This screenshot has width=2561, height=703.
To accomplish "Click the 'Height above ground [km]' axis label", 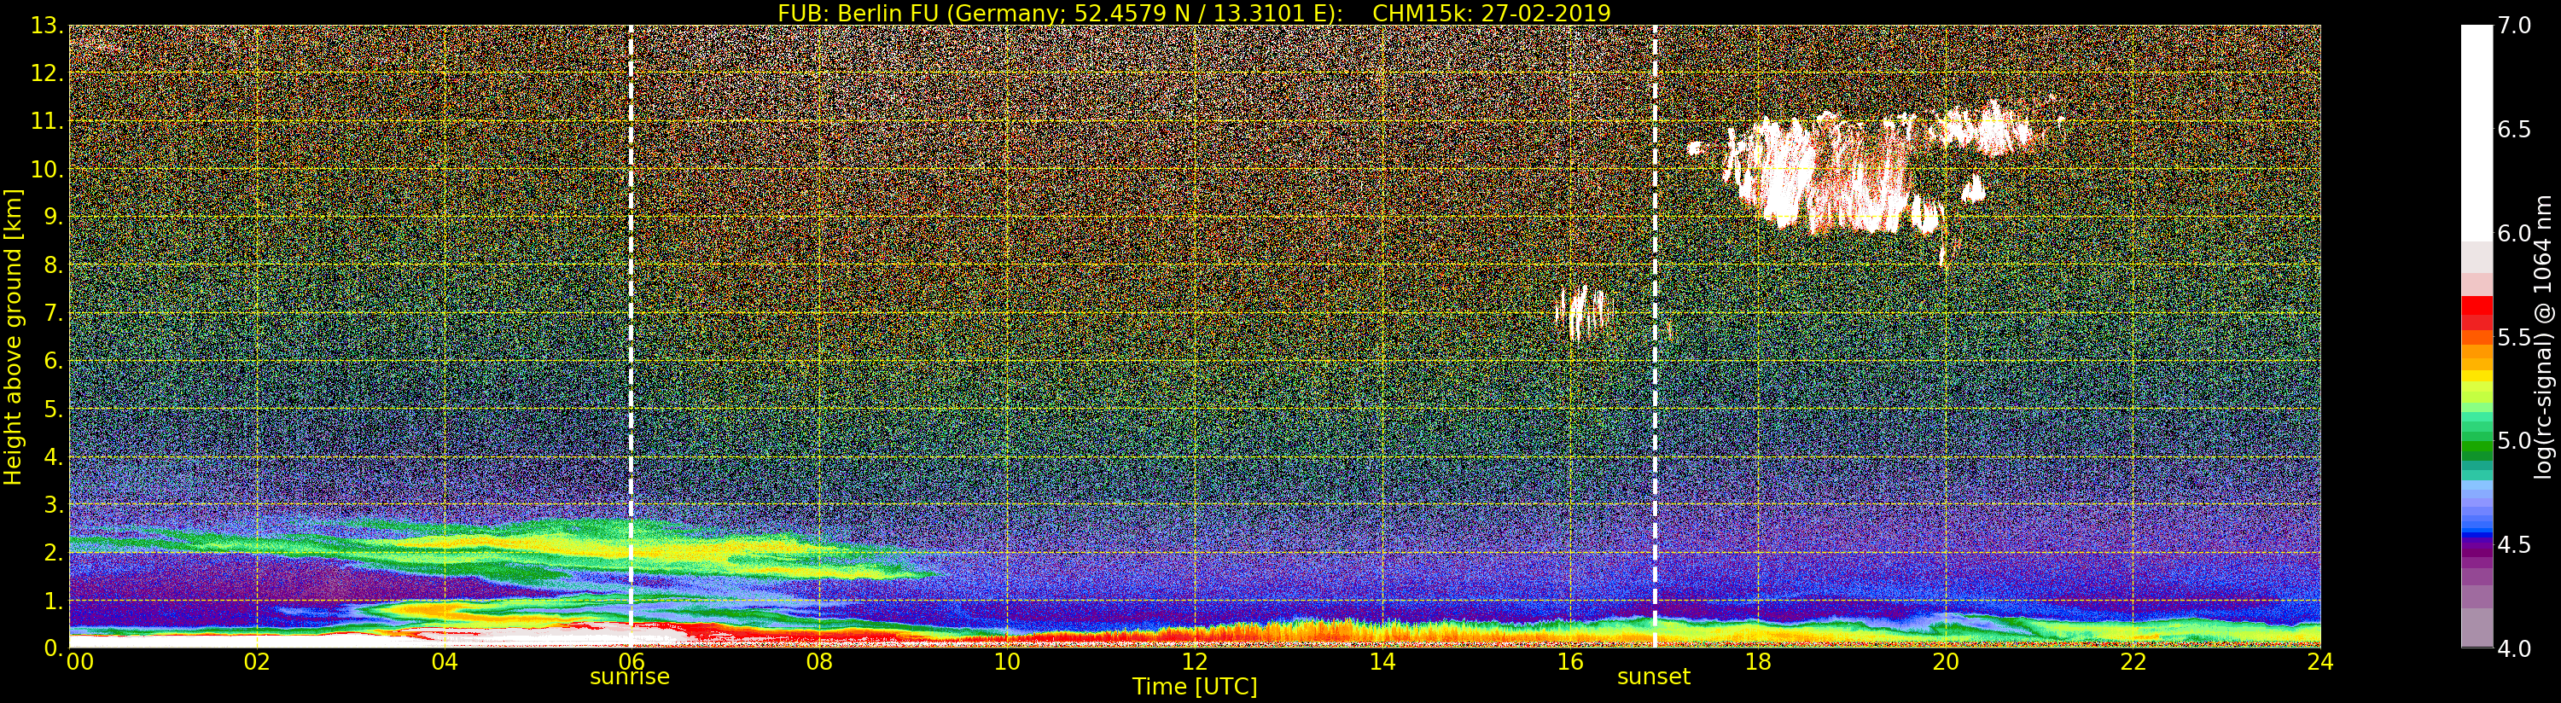I will 13,336.
